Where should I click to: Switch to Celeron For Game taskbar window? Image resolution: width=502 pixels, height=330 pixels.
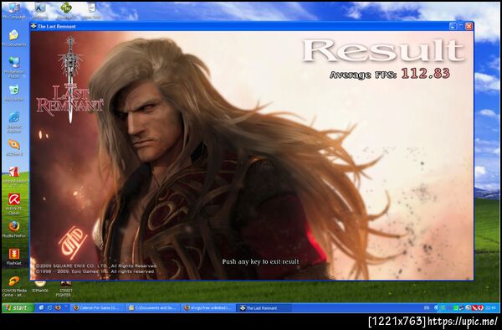[97, 308]
